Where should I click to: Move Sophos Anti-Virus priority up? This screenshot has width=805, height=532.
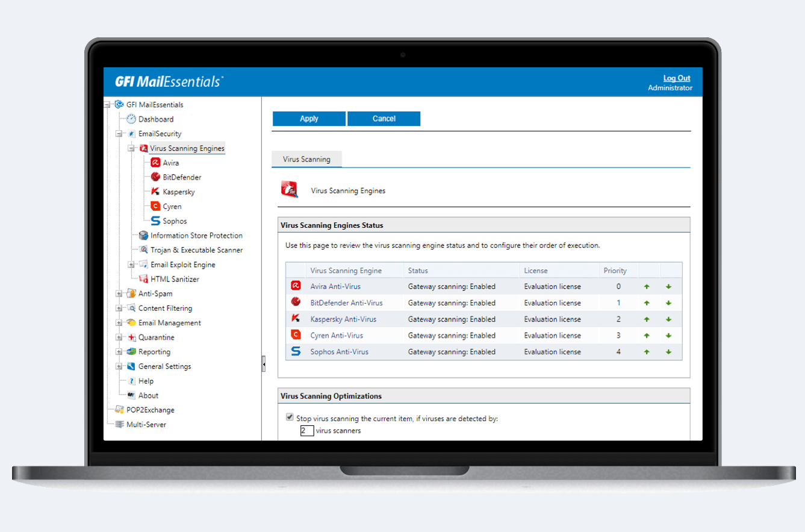pyautogui.click(x=647, y=352)
